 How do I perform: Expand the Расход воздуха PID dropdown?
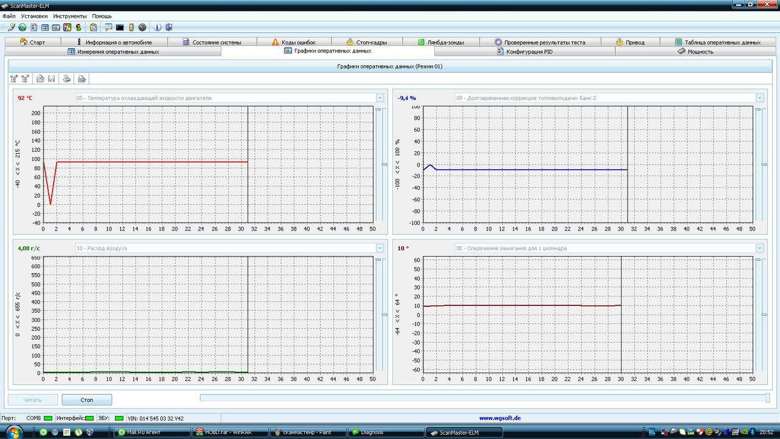pos(380,248)
